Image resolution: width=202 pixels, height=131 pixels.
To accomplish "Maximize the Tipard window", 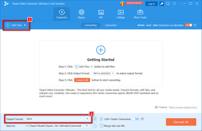I will pyautogui.click(x=190, y=3).
